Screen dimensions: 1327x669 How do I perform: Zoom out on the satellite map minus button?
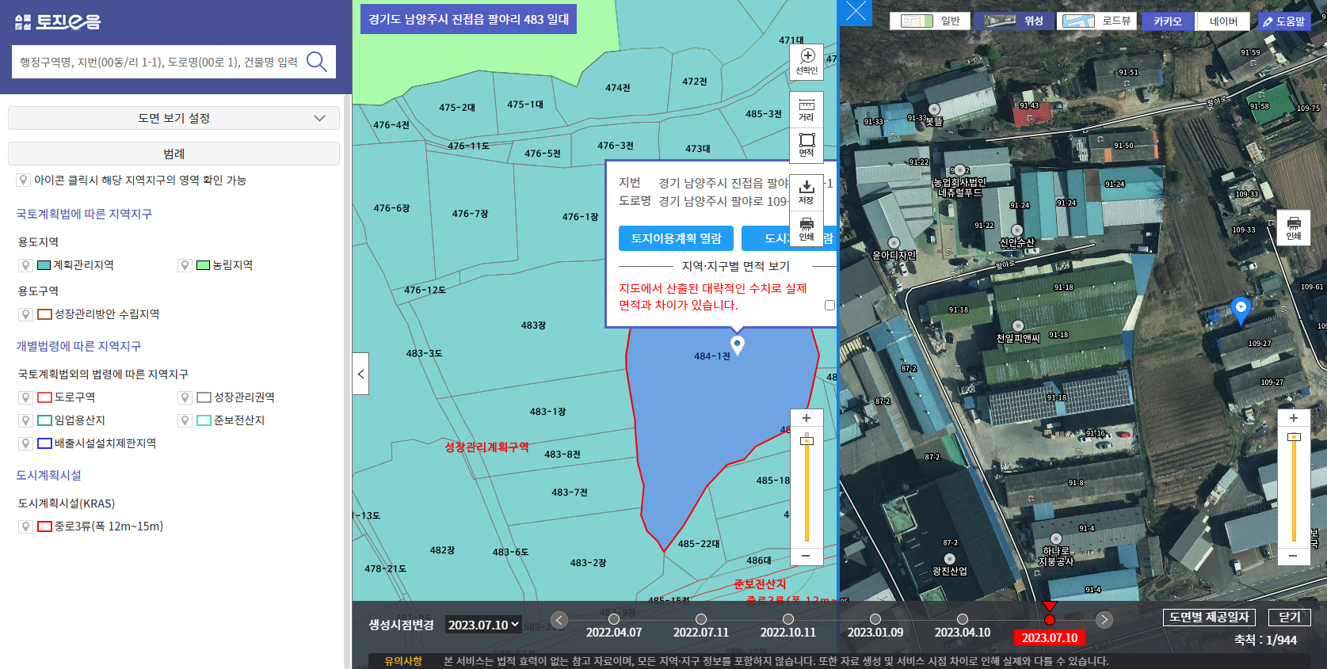(1294, 556)
